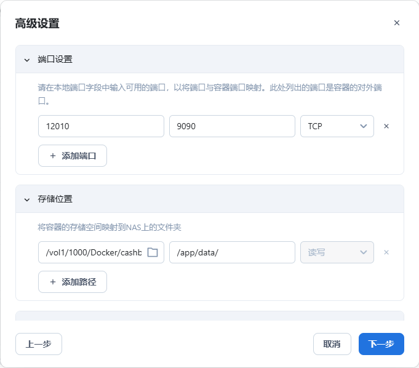The image size is (419, 368).
Task: Collapse the 存储位置 section
Action: pyautogui.click(x=27, y=199)
